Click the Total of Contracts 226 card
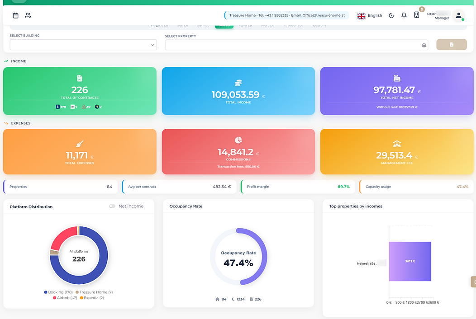This screenshot has width=476, height=319. pos(80,91)
